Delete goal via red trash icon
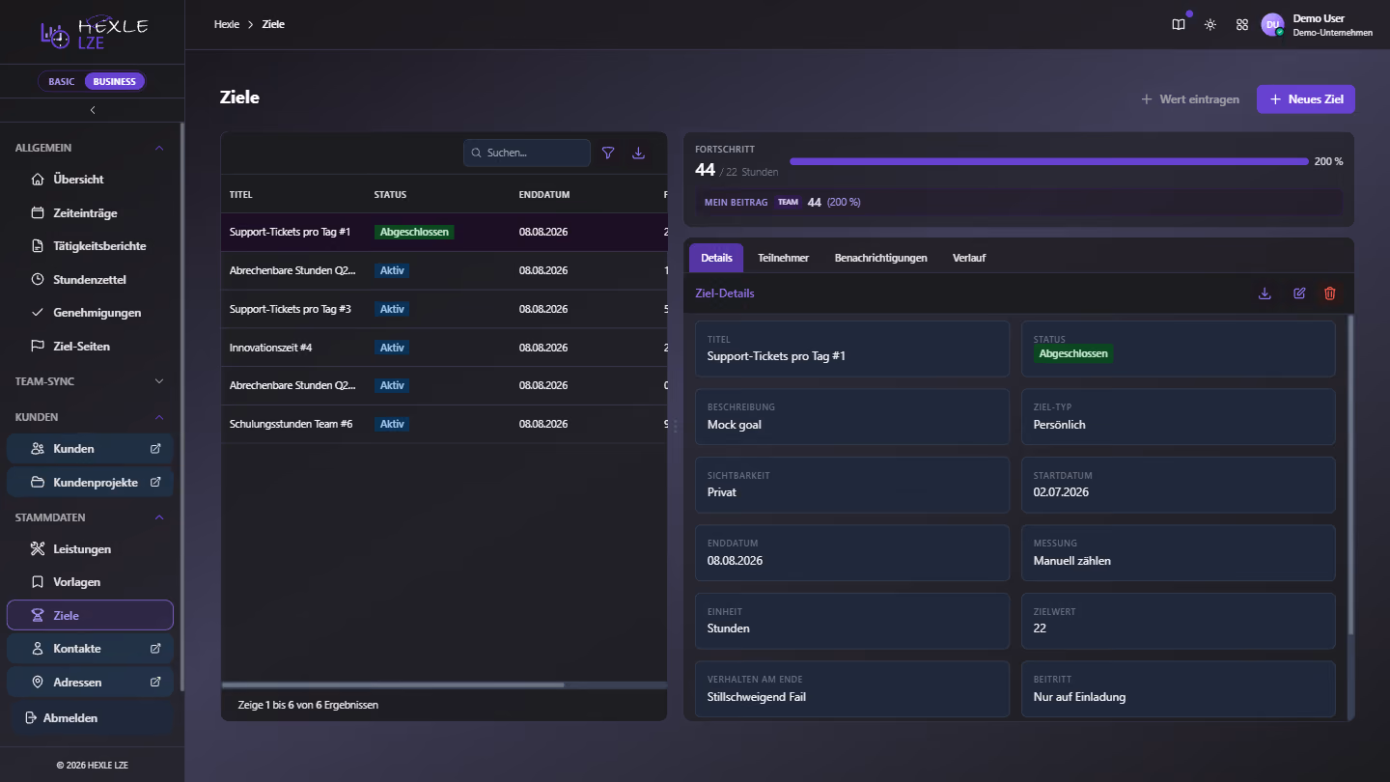The width and height of the screenshot is (1390, 782). [x=1329, y=293]
